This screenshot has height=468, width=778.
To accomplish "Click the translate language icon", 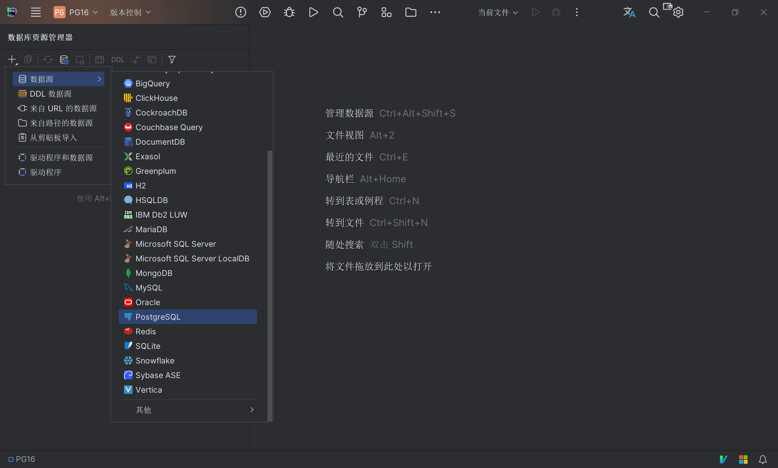I will [629, 12].
